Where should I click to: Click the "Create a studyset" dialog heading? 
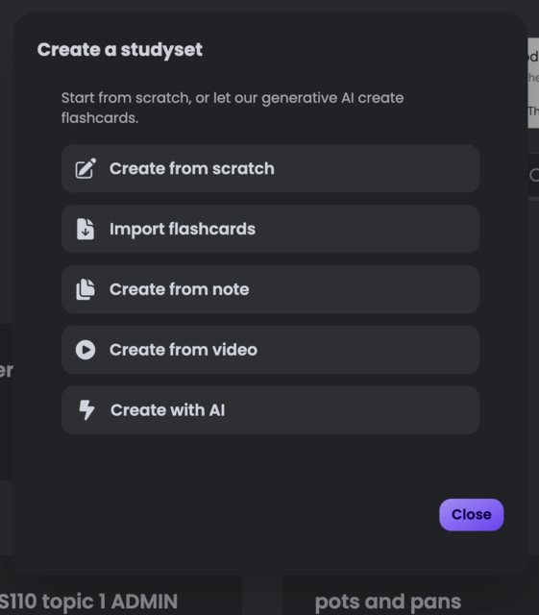[x=120, y=49]
